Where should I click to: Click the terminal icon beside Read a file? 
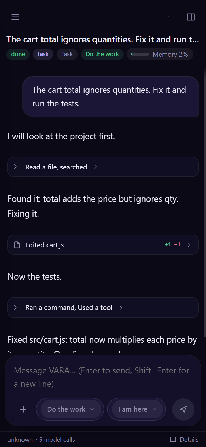coord(17,167)
